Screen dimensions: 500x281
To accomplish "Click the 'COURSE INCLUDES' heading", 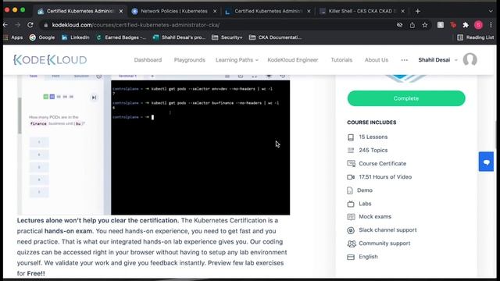I will pyautogui.click(x=372, y=123).
